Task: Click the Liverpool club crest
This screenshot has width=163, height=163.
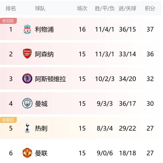Action: pyautogui.click(x=27, y=29)
